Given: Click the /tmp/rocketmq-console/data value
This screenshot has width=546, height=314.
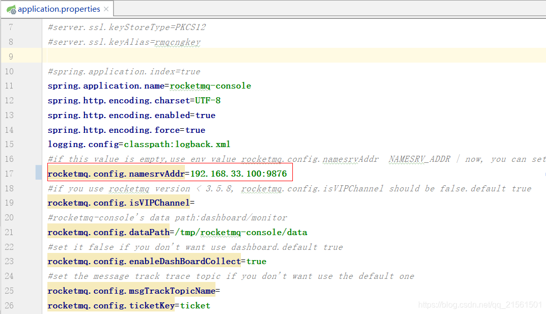Looking at the screenshot, I should click(241, 232).
